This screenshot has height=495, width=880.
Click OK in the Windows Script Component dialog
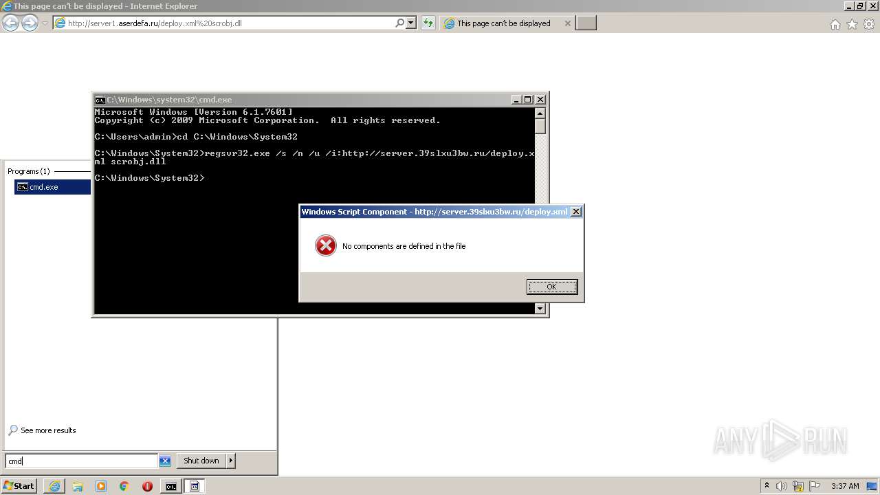[x=552, y=287]
